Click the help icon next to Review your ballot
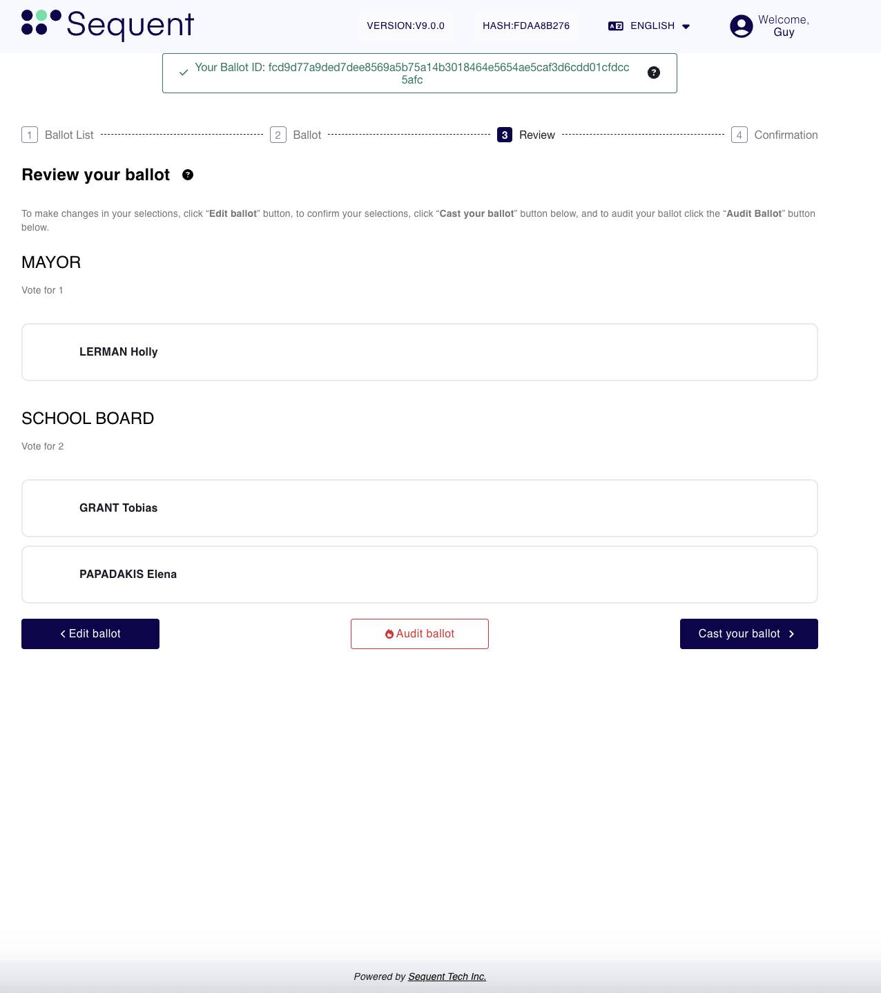Viewport: 881px width, 993px height. tap(186, 175)
